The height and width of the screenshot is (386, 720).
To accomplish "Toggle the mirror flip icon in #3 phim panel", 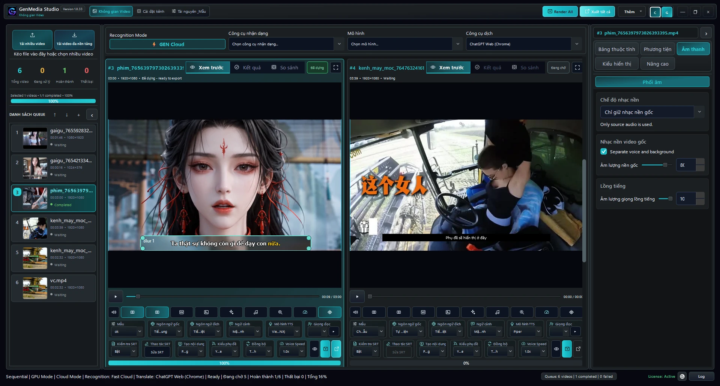I will pos(330,312).
